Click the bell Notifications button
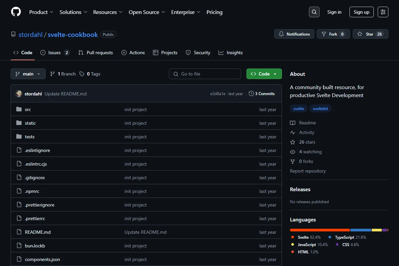The image size is (399, 266). 294,34
